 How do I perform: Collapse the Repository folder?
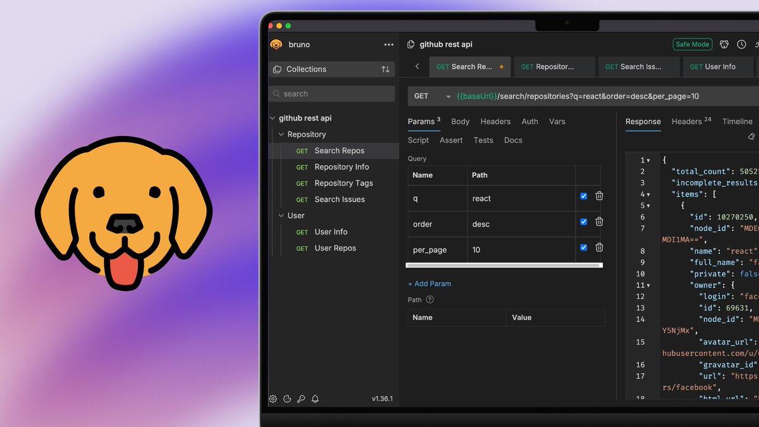click(281, 135)
